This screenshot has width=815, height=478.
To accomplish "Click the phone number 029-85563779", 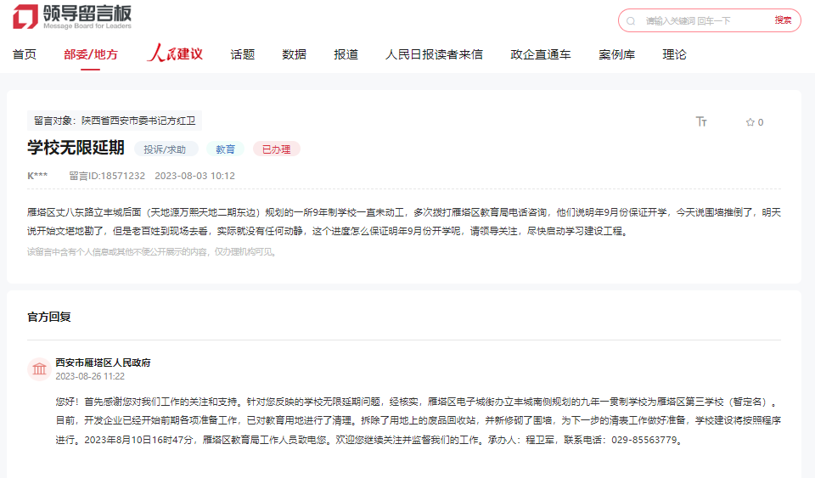I will click(x=644, y=440).
